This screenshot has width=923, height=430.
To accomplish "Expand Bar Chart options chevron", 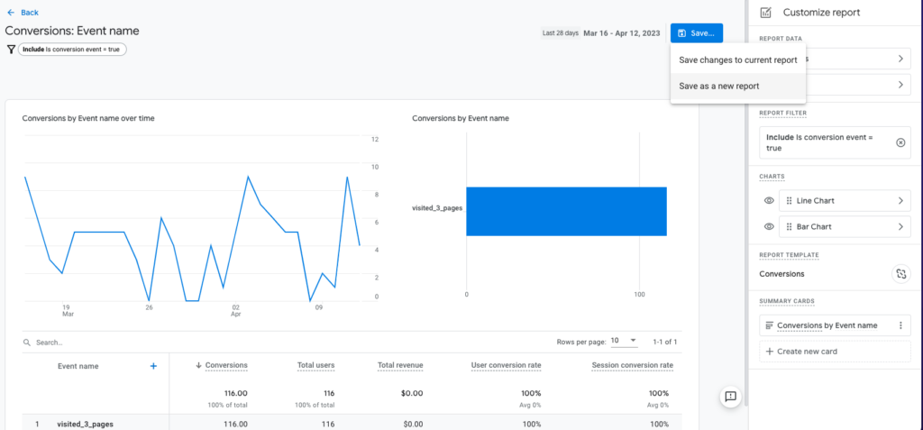I will [x=900, y=227].
